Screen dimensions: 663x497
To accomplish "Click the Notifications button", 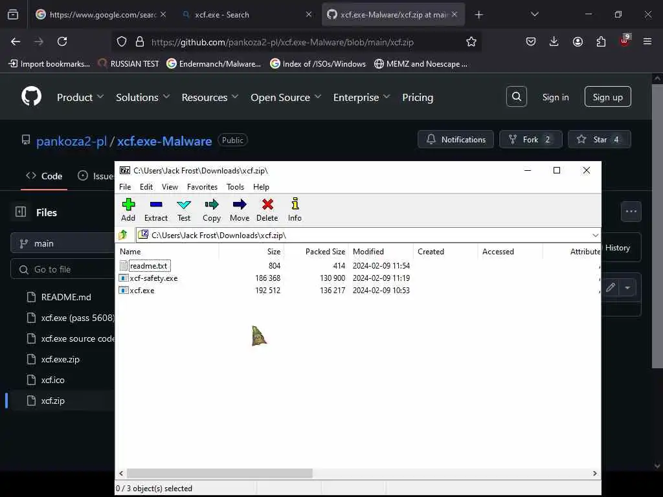I will (455, 140).
